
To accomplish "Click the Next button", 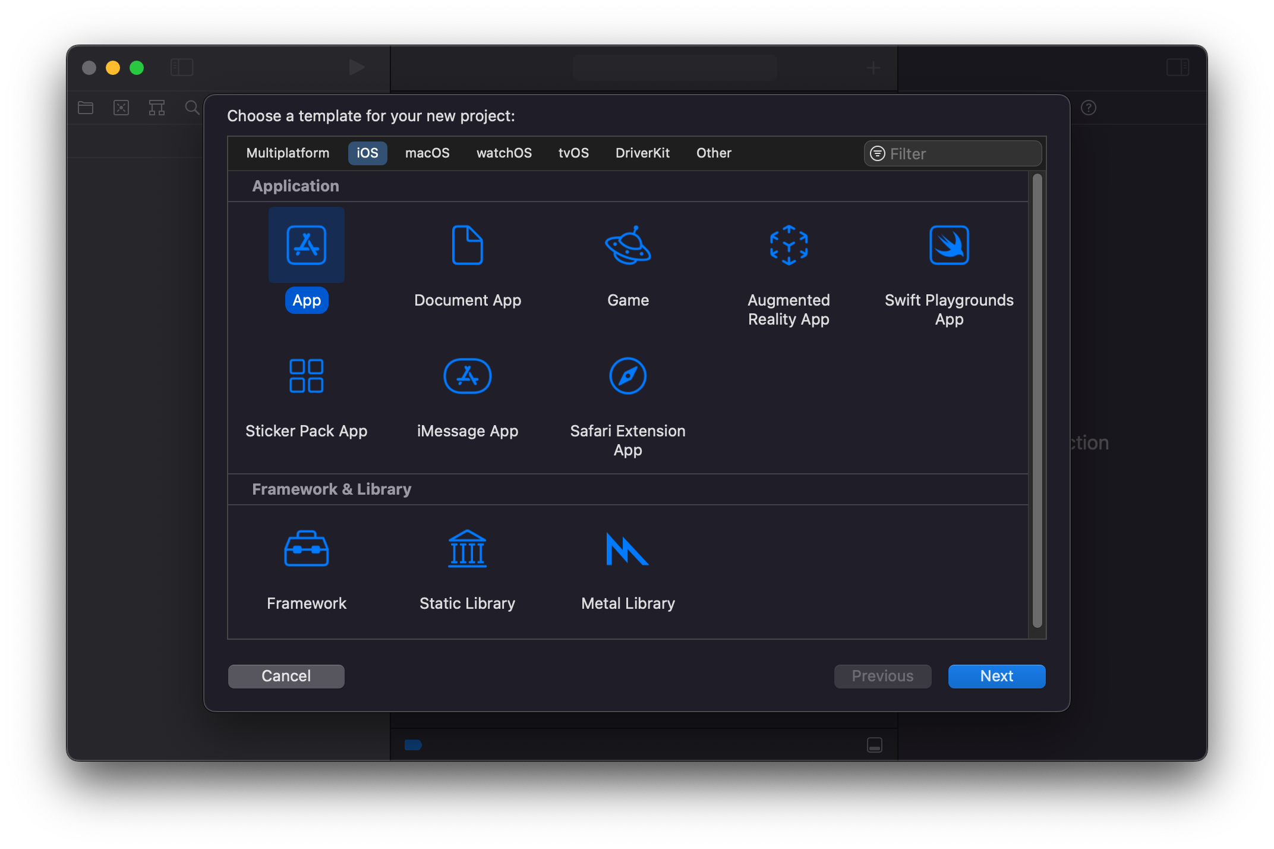I will 997,676.
